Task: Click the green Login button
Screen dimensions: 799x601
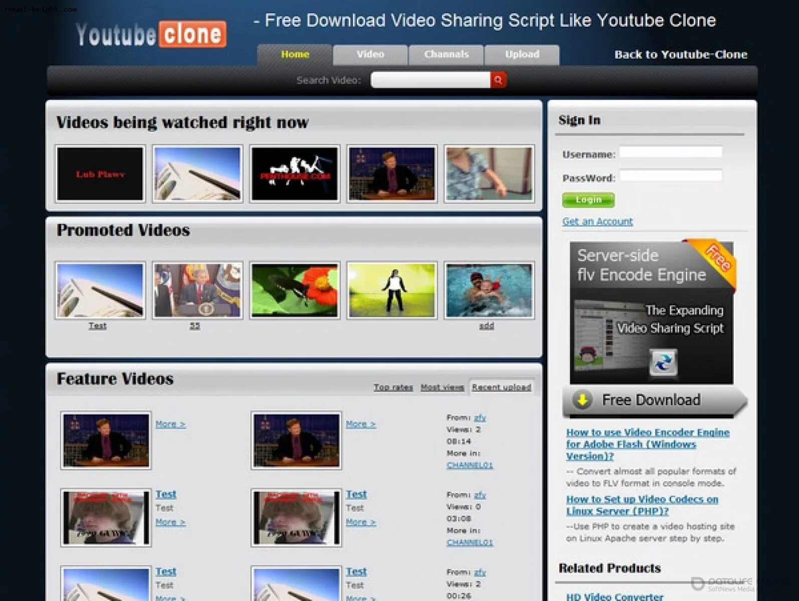Action: pyautogui.click(x=588, y=200)
